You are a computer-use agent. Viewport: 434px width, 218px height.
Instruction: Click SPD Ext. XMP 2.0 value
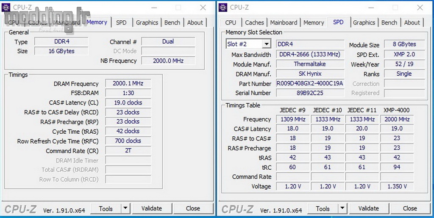pos(404,55)
